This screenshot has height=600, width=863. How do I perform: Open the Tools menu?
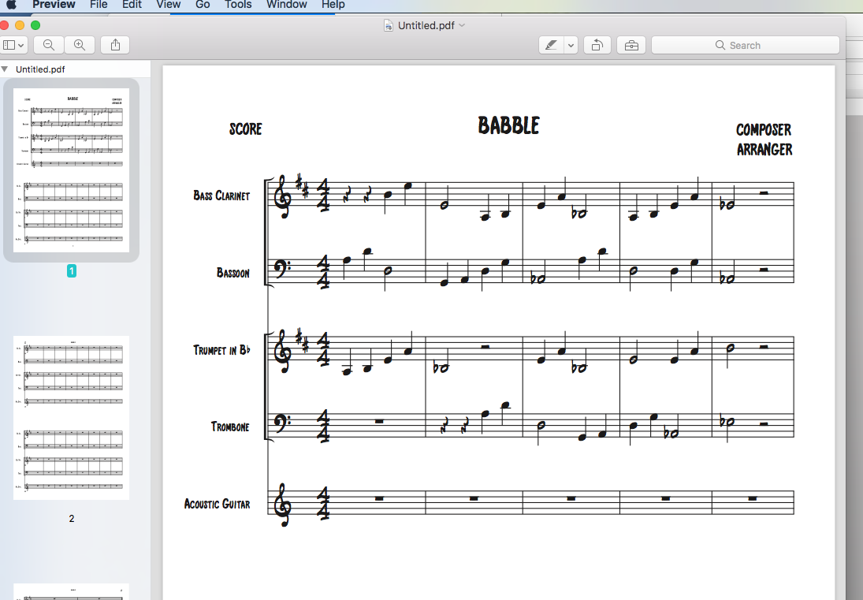click(x=238, y=5)
